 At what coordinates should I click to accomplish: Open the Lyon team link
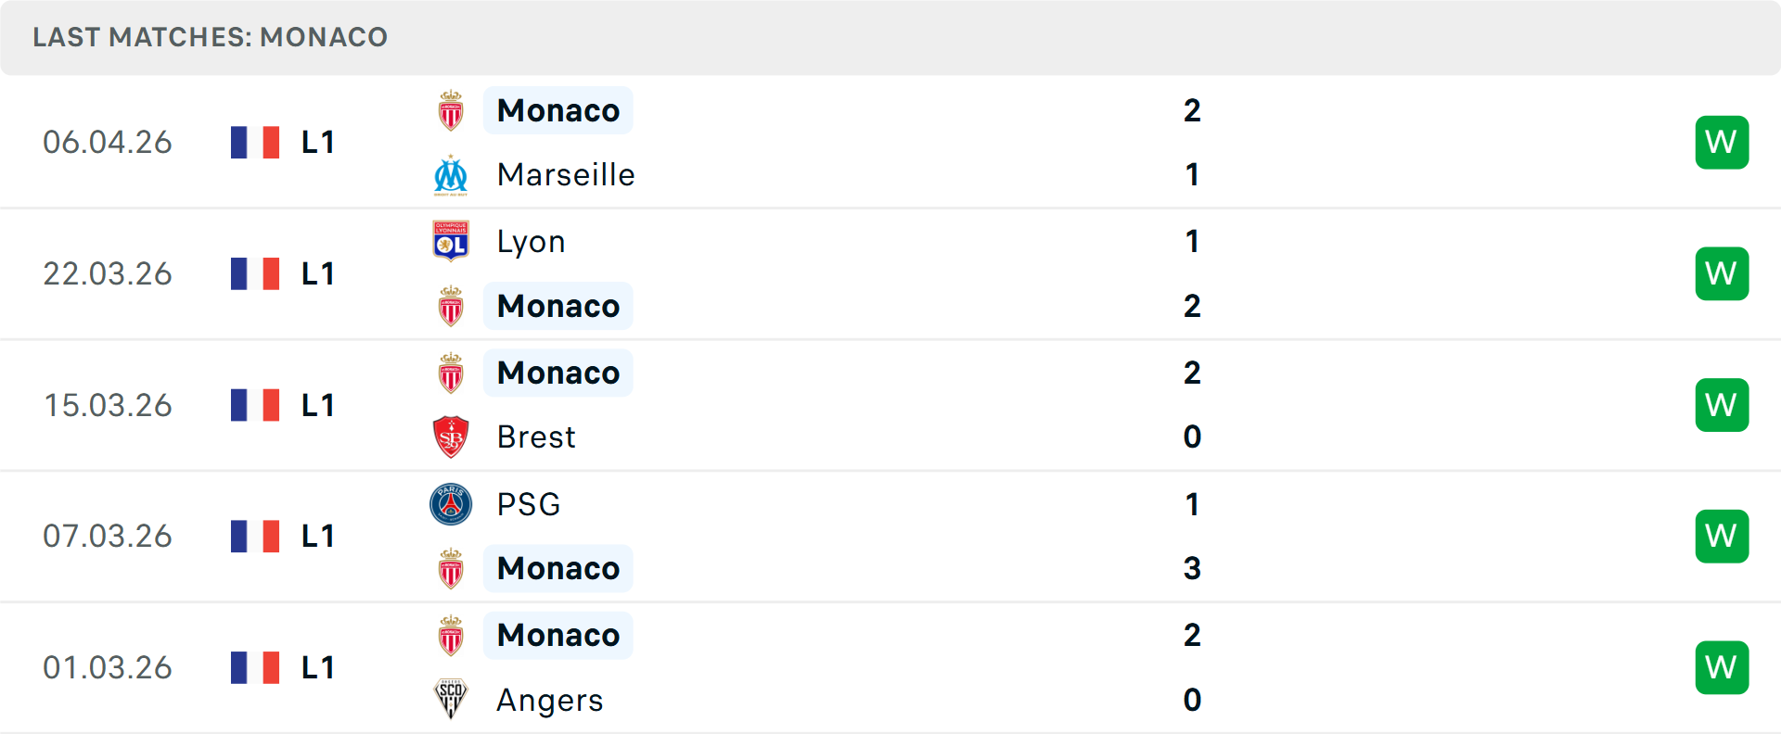pos(531,242)
